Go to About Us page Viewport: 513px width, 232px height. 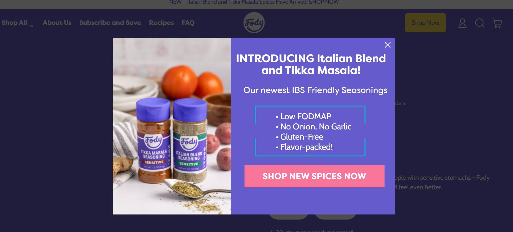pyautogui.click(x=57, y=23)
